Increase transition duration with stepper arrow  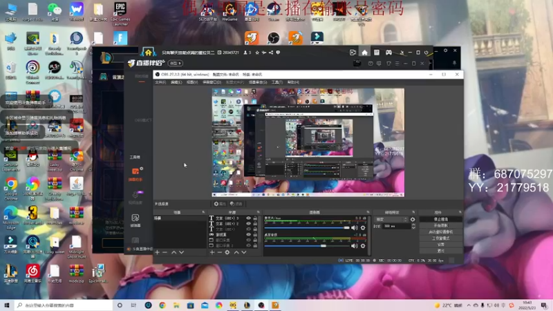413,225
